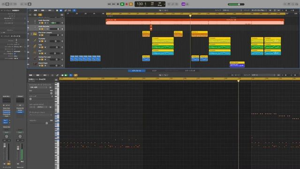Start playback with the green Play button
Image resolution: width=300 pixels, height=169 pixels.
122,4
